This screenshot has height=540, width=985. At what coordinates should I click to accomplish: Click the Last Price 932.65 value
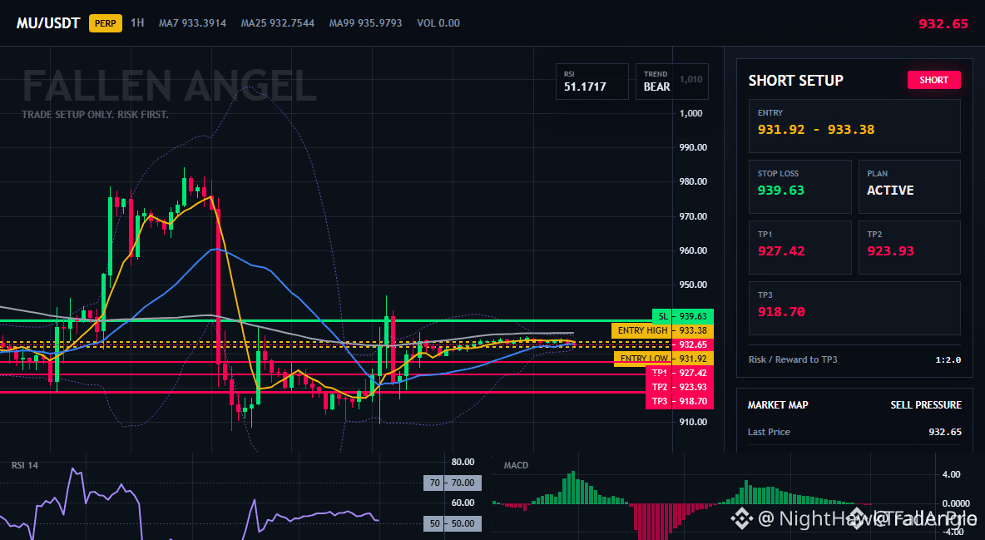click(x=945, y=432)
